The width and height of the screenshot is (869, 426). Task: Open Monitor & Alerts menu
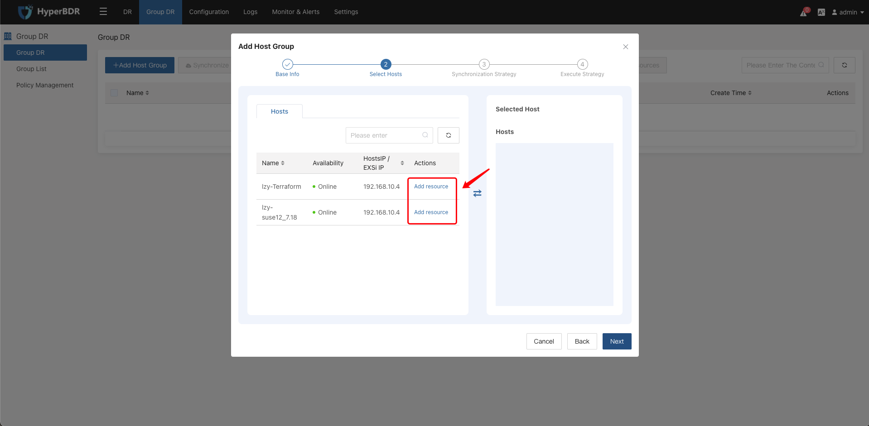click(295, 12)
